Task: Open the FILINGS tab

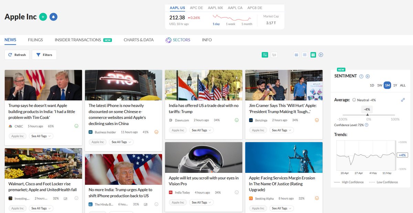Action: click(x=35, y=40)
